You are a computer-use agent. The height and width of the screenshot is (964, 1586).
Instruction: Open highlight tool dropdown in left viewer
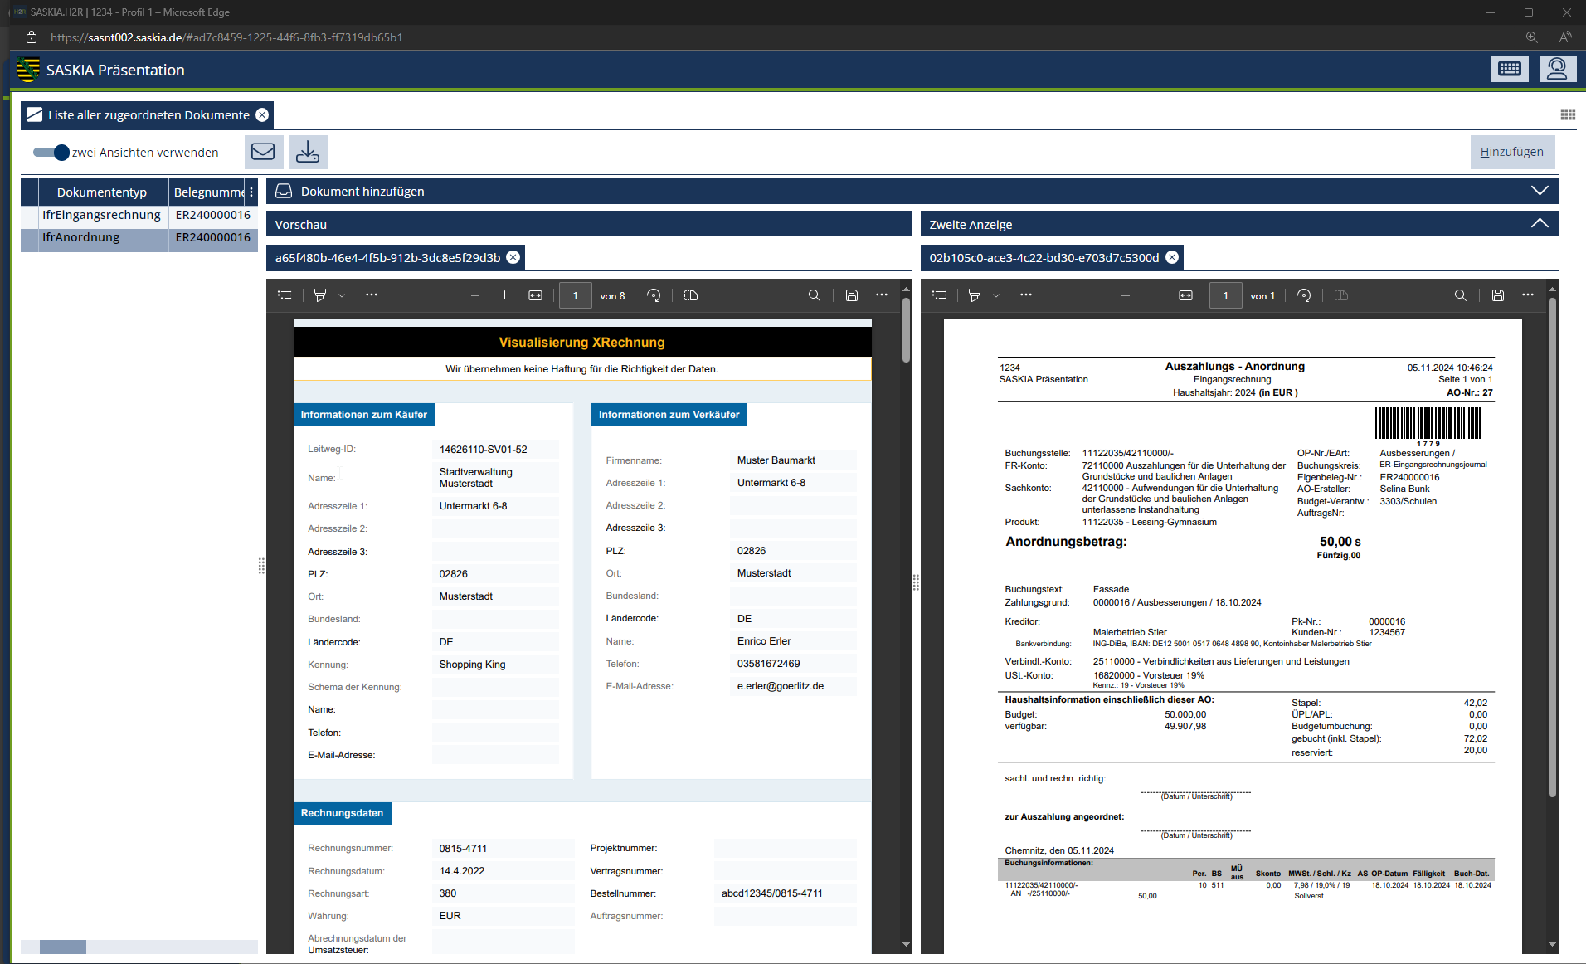(341, 295)
